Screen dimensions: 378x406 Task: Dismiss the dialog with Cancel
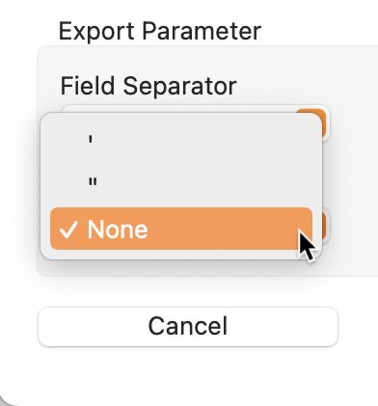188,327
